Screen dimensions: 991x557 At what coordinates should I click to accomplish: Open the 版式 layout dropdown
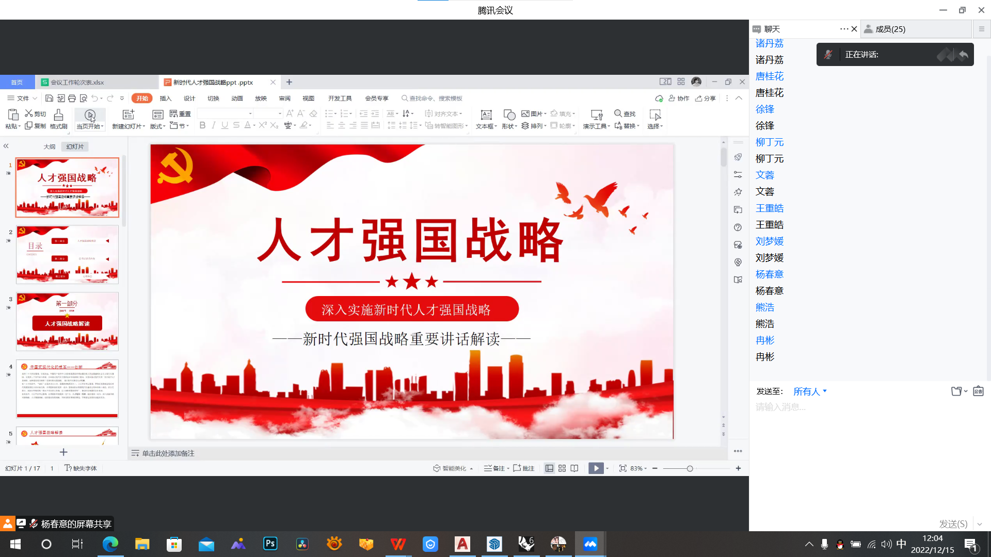[x=156, y=119]
